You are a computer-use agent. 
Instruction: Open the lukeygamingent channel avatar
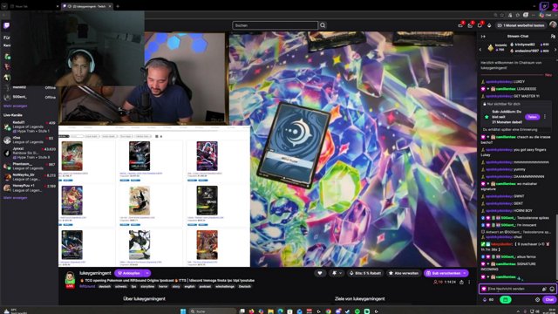pyautogui.click(x=70, y=279)
